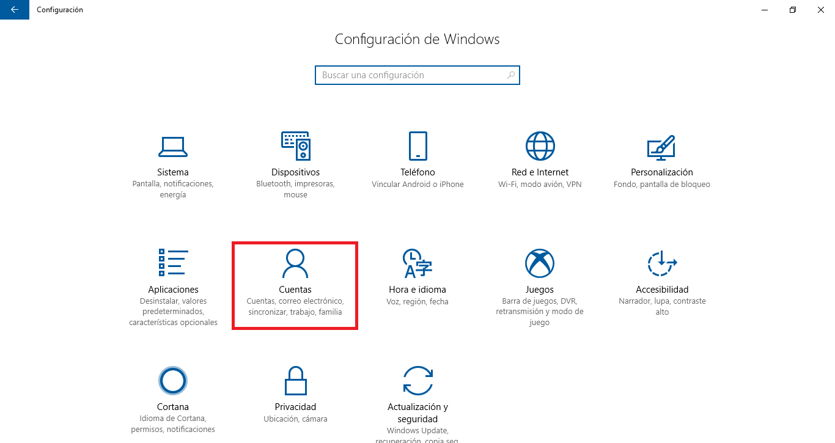Viewport: 835px width, 443px height.
Task: Click the search magnifier icon
Action: [x=511, y=75]
